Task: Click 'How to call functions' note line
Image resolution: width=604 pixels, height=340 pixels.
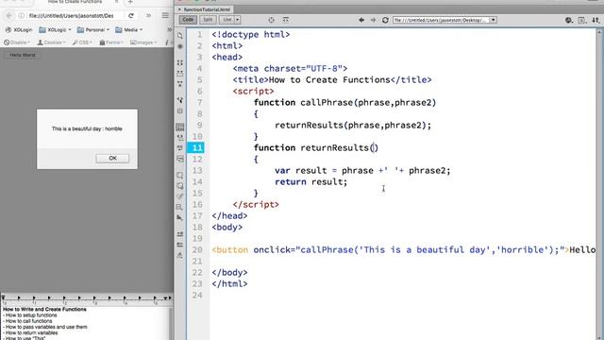Action: pos(28,321)
